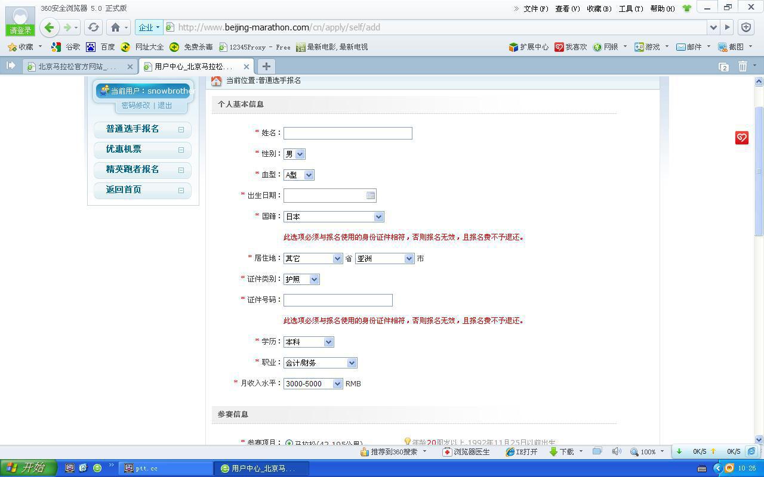Select the marathon 马拉松 radio button
764x477 pixels.
pyautogui.click(x=289, y=443)
